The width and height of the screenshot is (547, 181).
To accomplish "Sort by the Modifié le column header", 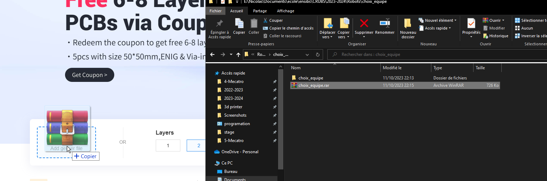I will pyautogui.click(x=406, y=68).
